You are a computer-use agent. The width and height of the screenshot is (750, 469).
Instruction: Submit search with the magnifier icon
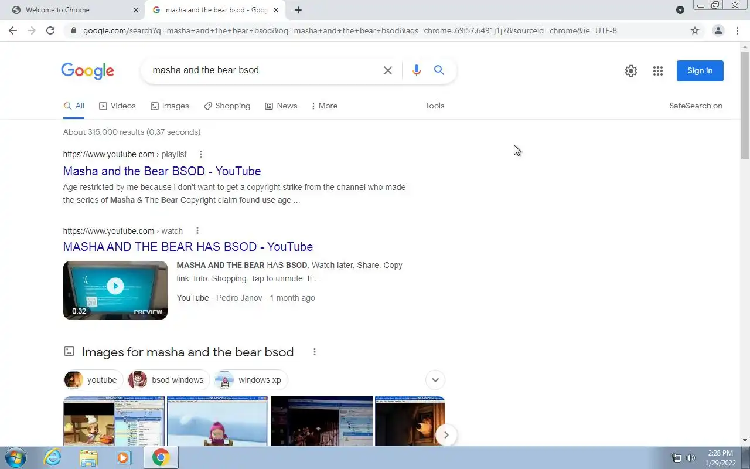coord(439,70)
